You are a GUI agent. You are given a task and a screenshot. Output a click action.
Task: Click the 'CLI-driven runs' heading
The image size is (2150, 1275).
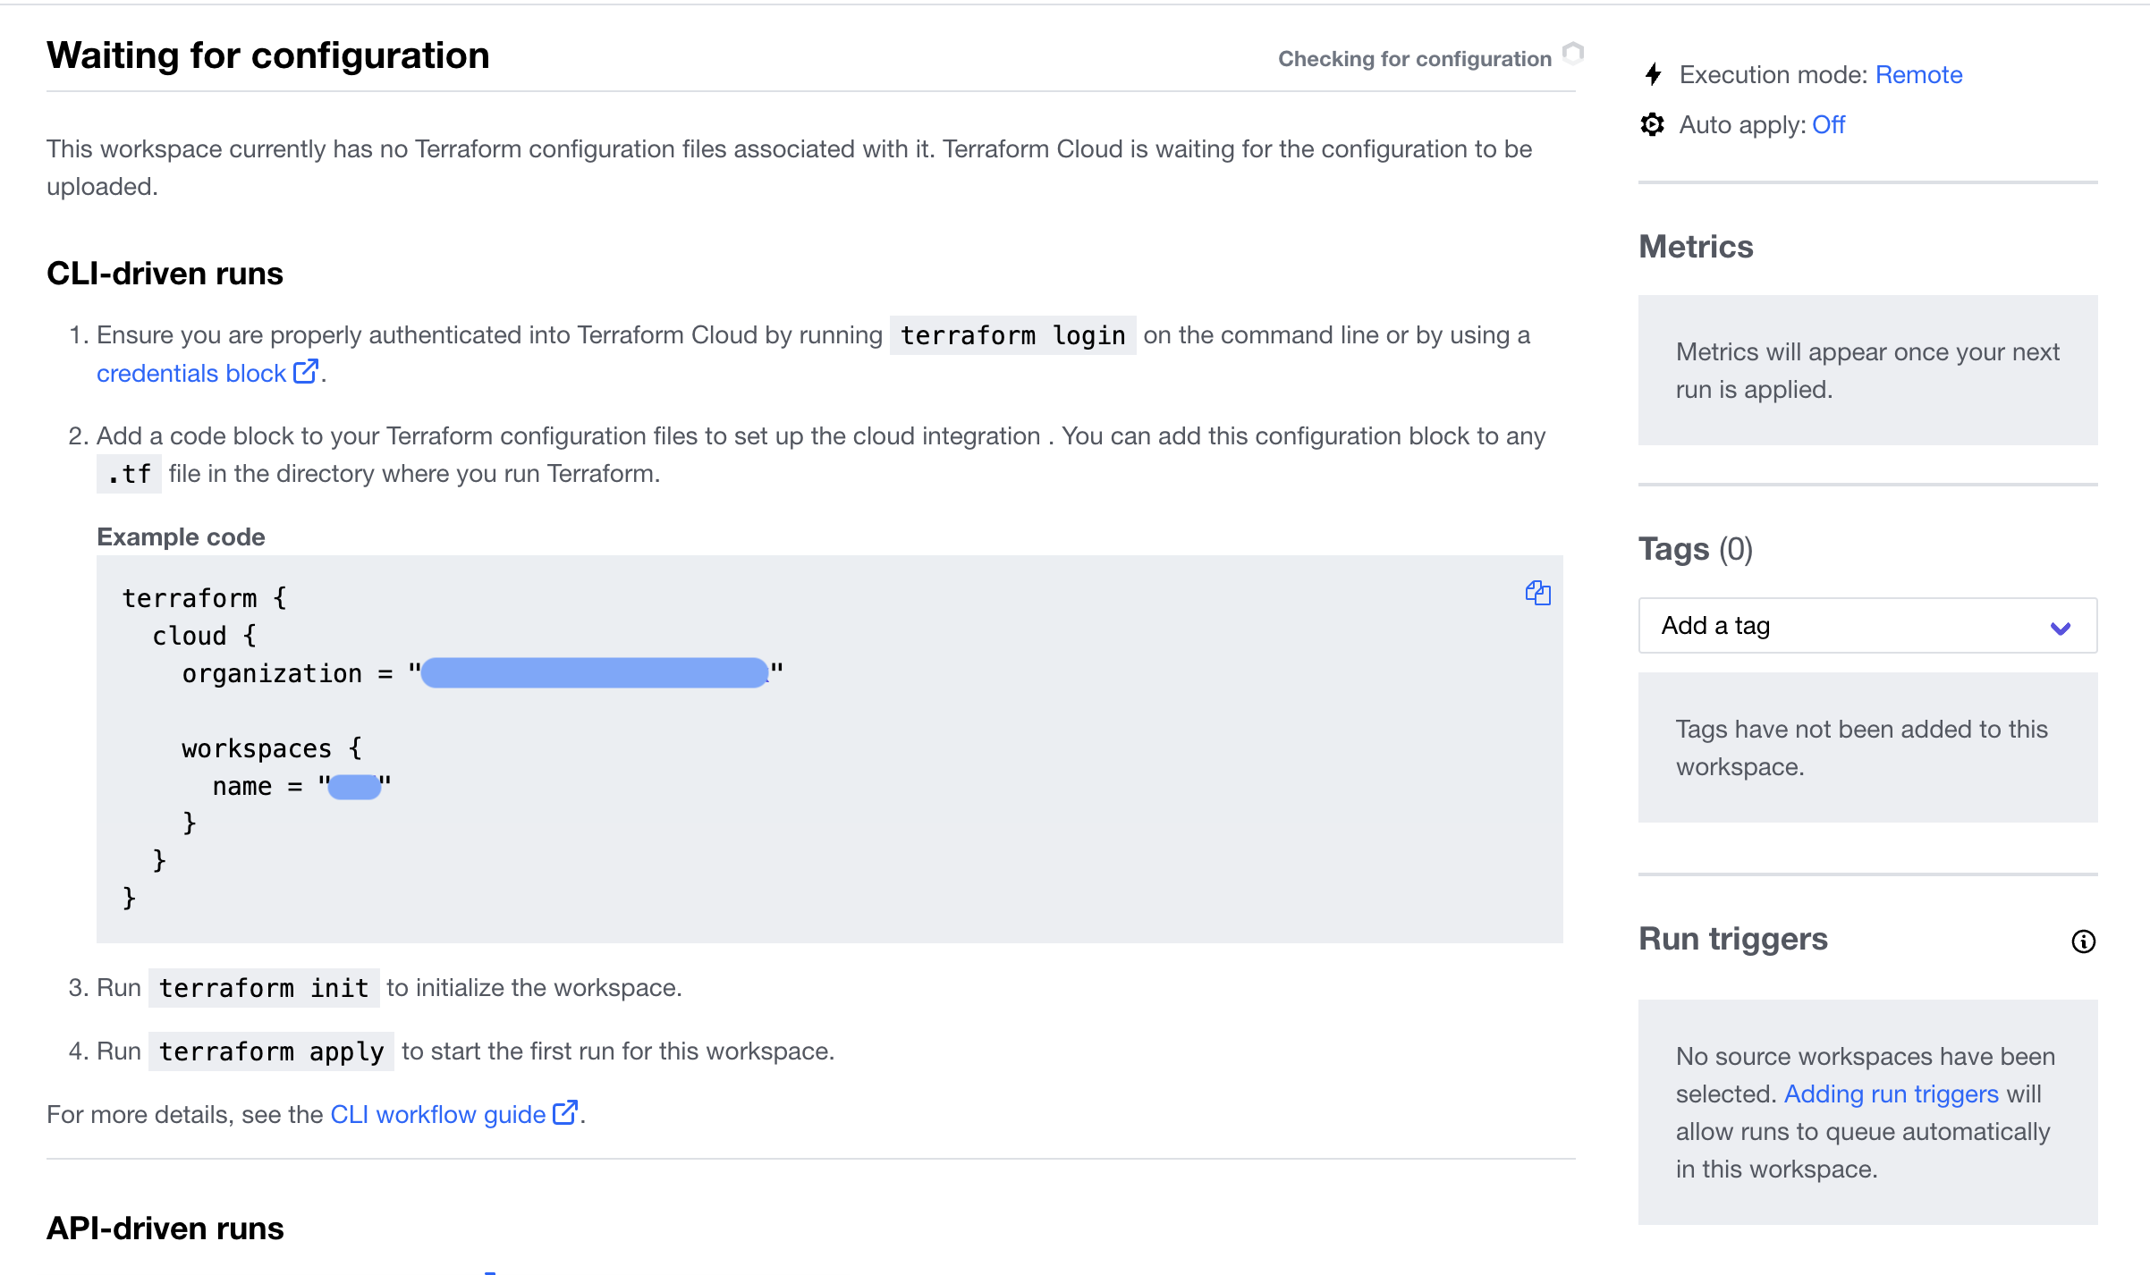[165, 274]
